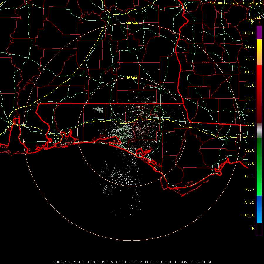Click the 'SUPER-RESOLUTION BASE VELOCITY' caption text
Viewport: 264px width, 264px height.
pos(92,262)
